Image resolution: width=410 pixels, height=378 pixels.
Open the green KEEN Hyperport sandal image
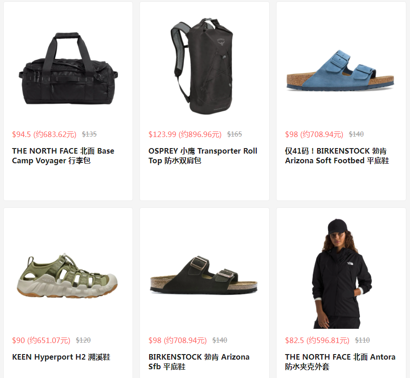point(67,275)
